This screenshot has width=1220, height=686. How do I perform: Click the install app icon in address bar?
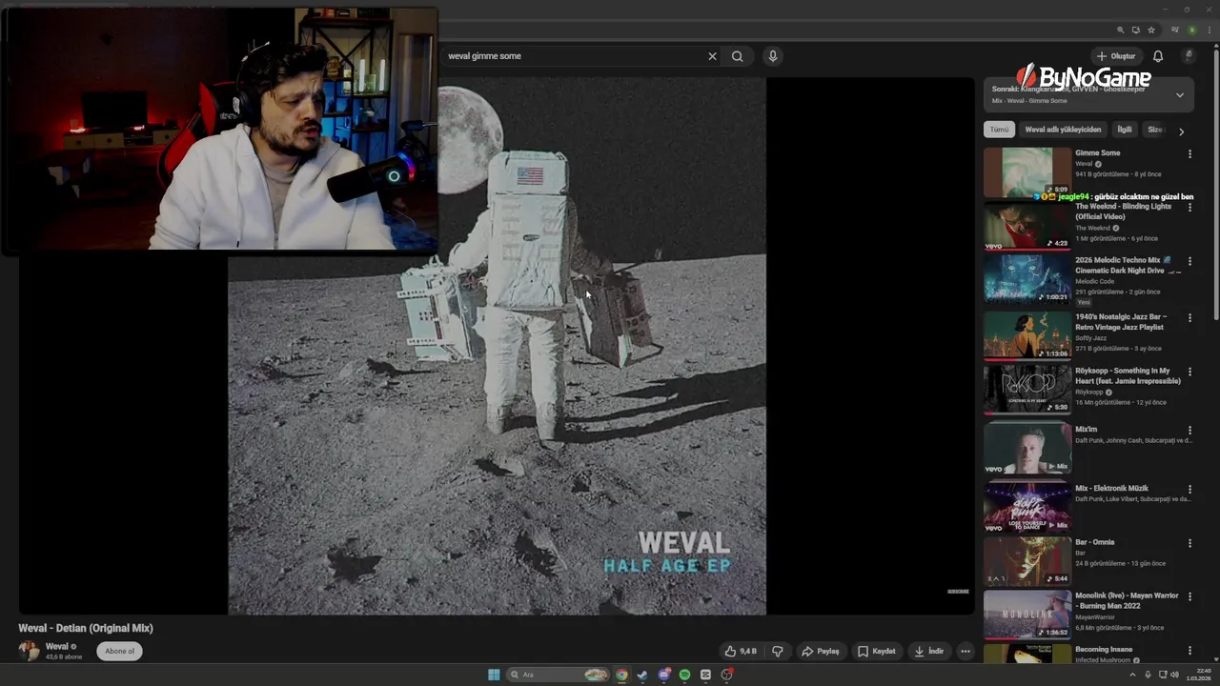point(1136,30)
